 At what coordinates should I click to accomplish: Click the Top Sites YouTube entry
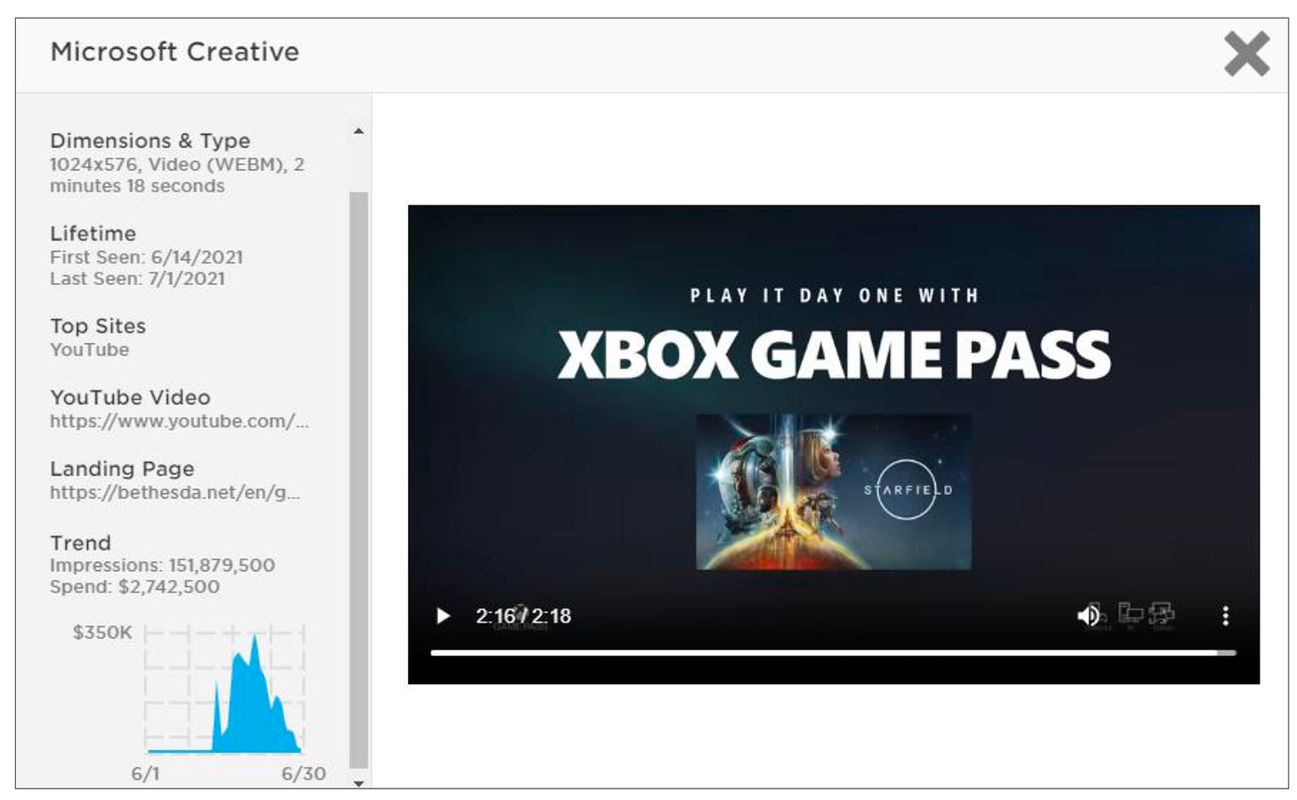(x=89, y=350)
